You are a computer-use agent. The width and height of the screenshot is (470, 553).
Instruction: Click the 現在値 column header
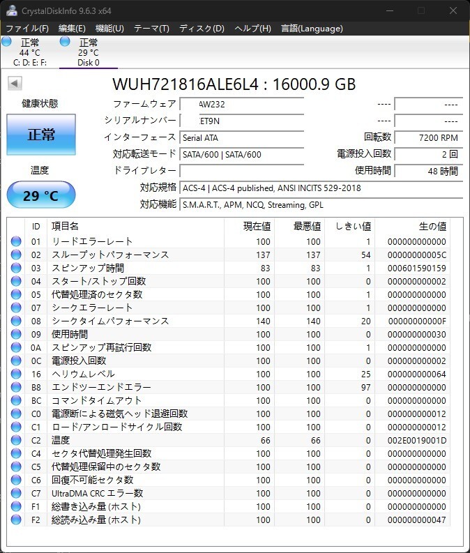coord(249,226)
